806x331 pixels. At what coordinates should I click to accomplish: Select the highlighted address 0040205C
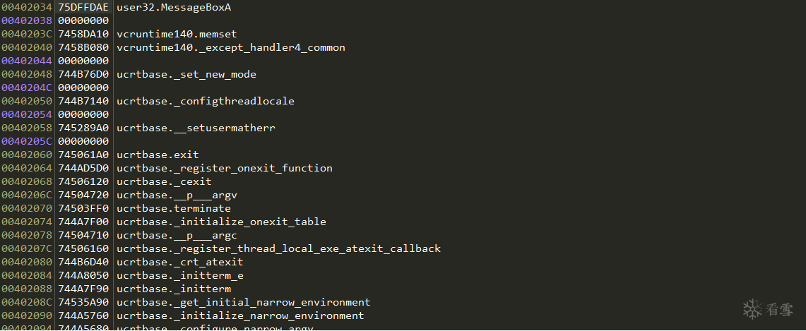(27, 142)
